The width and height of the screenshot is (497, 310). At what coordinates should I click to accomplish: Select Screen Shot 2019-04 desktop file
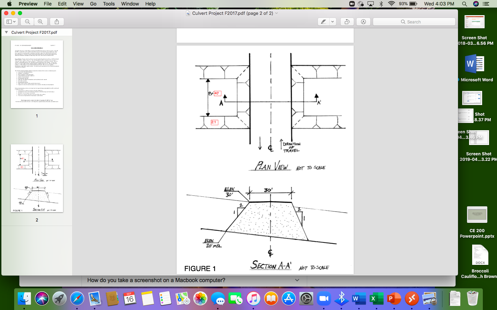pyautogui.click(x=478, y=146)
